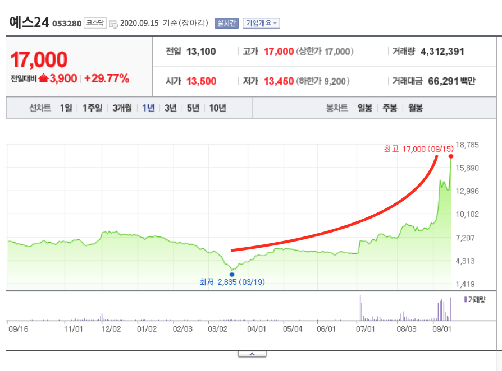The height and width of the screenshot is (371, 502).
Task: Click the 최고 17,000 (09/15) label
Action: [x=418, y=149]
